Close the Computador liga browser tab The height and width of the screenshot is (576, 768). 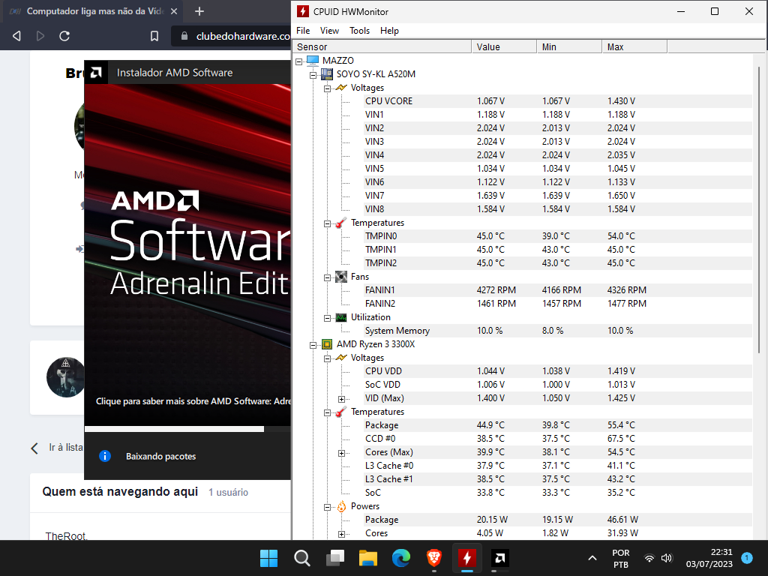(x=174, y=11)
